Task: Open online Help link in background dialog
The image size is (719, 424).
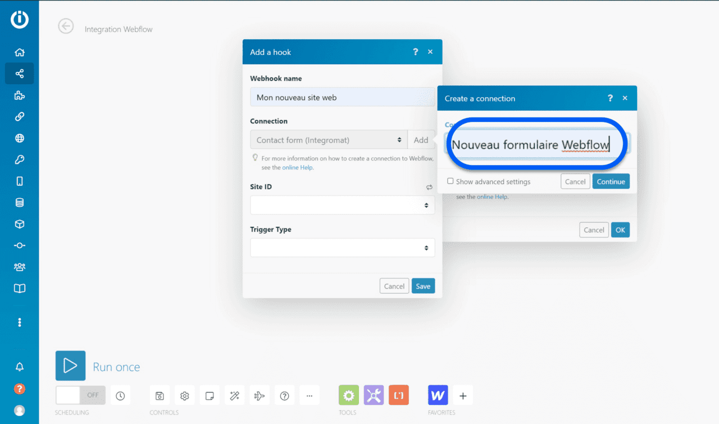Action: point(492,197)
